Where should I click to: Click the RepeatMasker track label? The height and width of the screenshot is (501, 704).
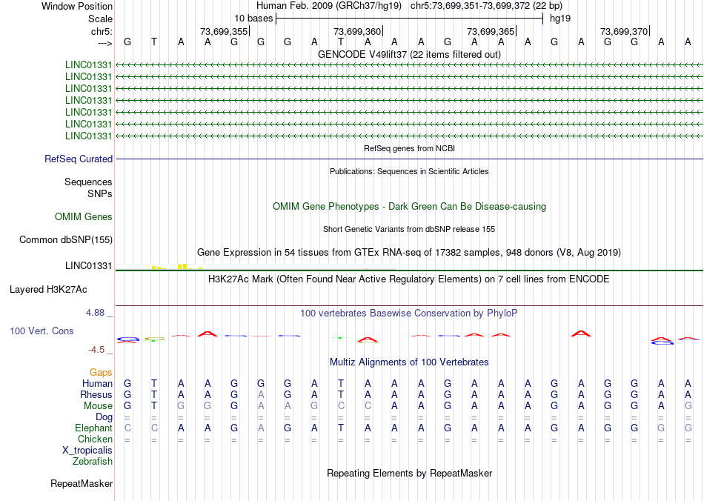click(82, 484)
